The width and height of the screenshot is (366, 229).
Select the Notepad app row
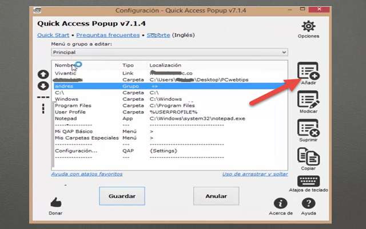point(169,119)
